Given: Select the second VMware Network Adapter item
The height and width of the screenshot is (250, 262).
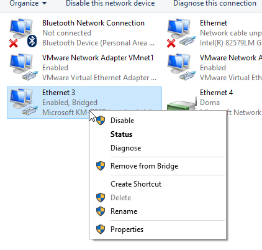Looking at the screenshot, I should [x=214, y=67].
